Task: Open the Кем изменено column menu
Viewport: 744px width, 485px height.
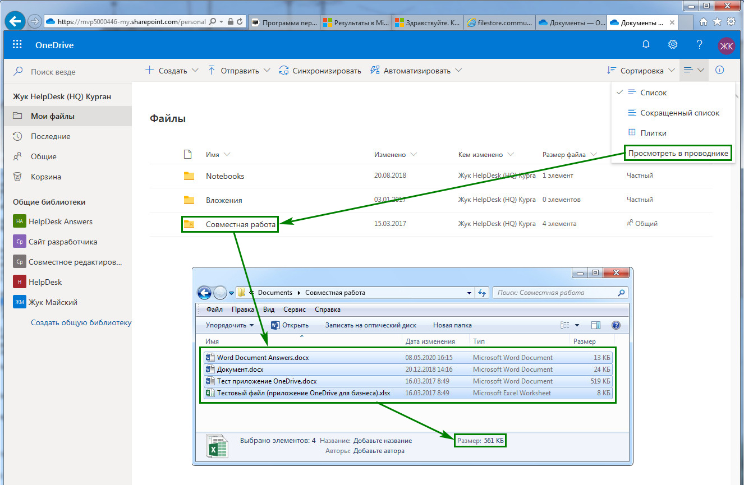Action: (x=486, y=154)
